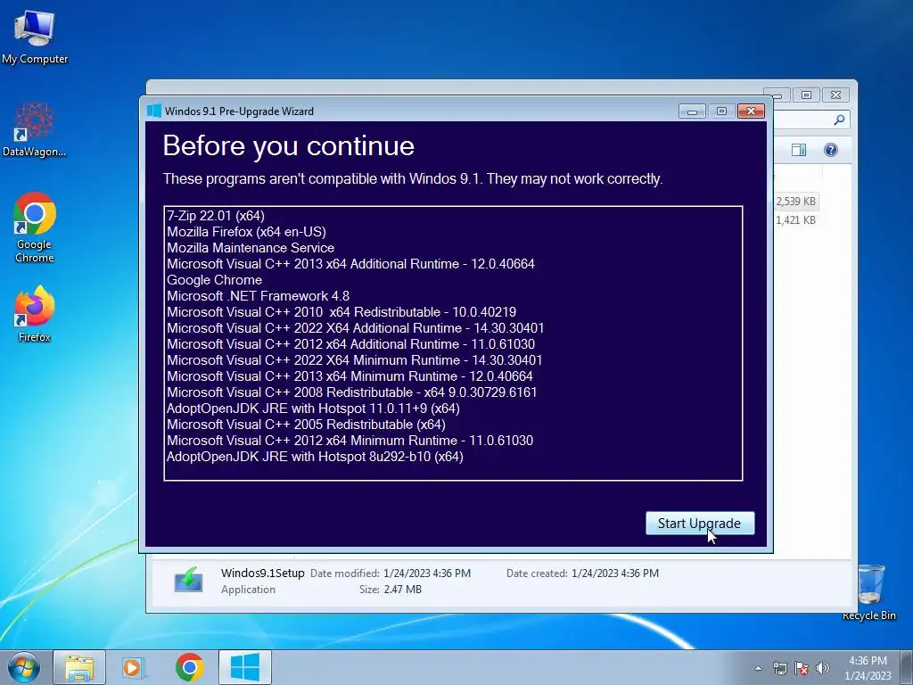Show hidden system tray icons

(x=758, y=668)
